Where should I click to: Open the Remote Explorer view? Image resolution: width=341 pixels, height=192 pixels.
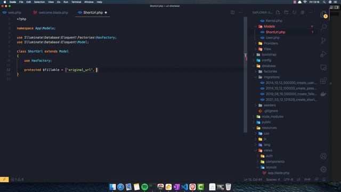tap(323, 68)
